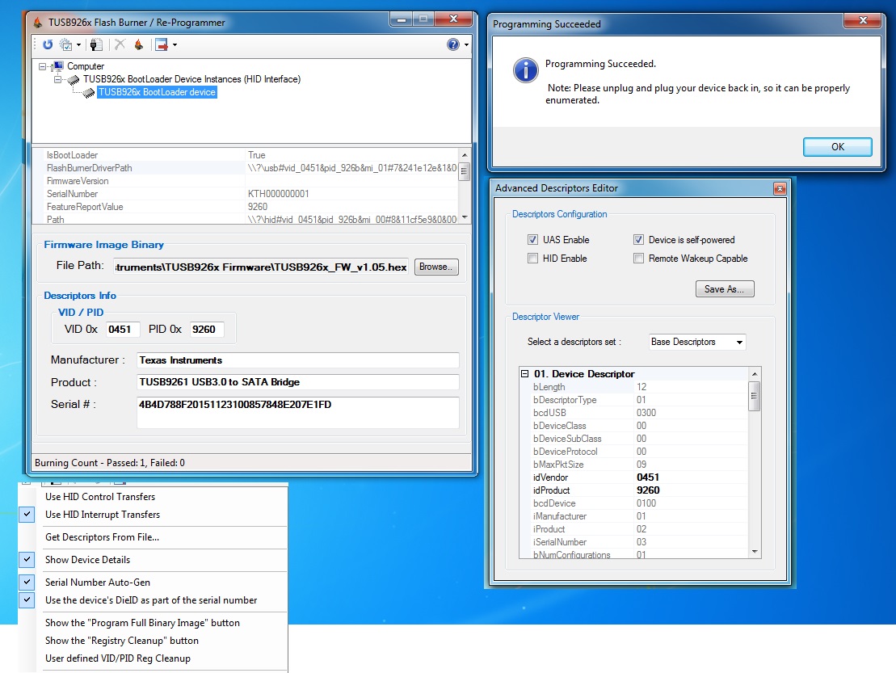Click the device details list scrollbar thumb
The height and width of the screenshot is (673, 896).
[x=464, y=171]
